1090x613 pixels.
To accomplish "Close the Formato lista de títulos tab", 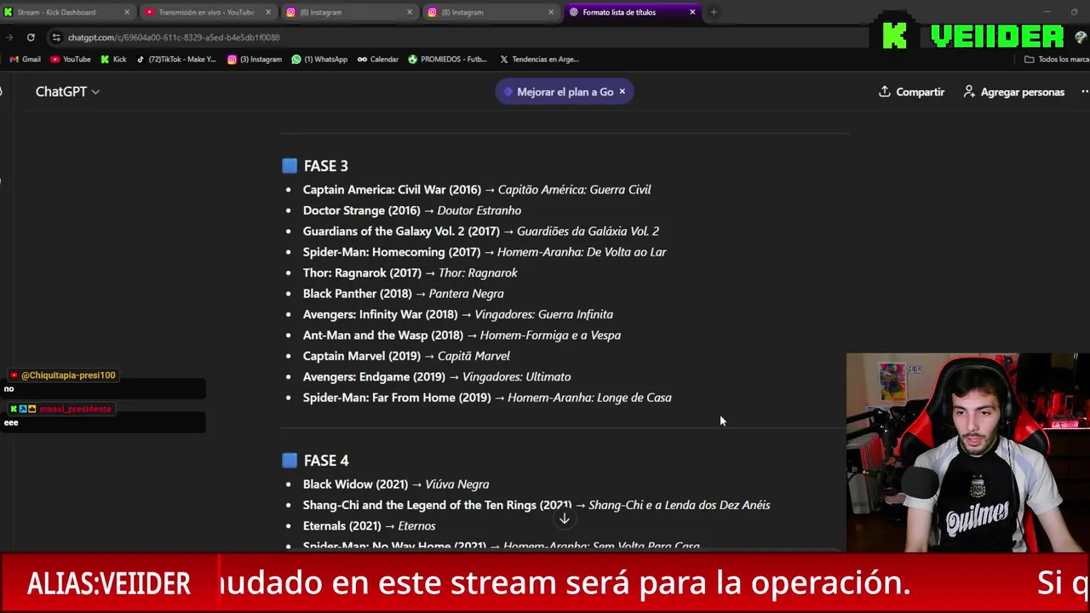I will tap(692, 12).
